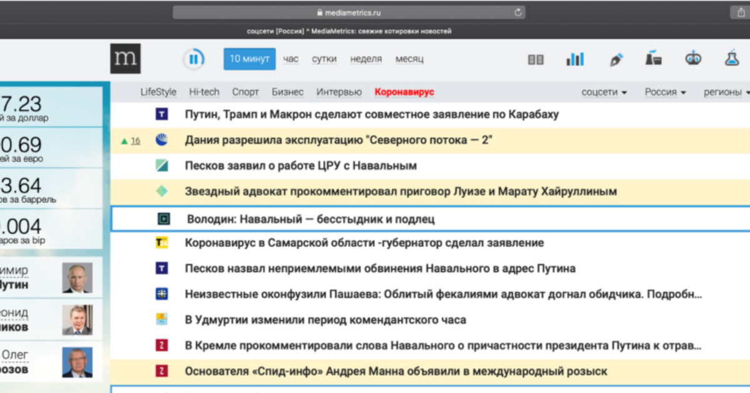The height and width of the screenshot is (393, 750).
Task: Open the 'Северного потока — 2' news headline
Action: 339,140
